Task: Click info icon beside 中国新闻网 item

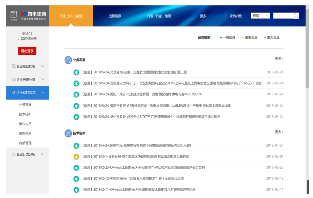Action: tap(76, 178)
